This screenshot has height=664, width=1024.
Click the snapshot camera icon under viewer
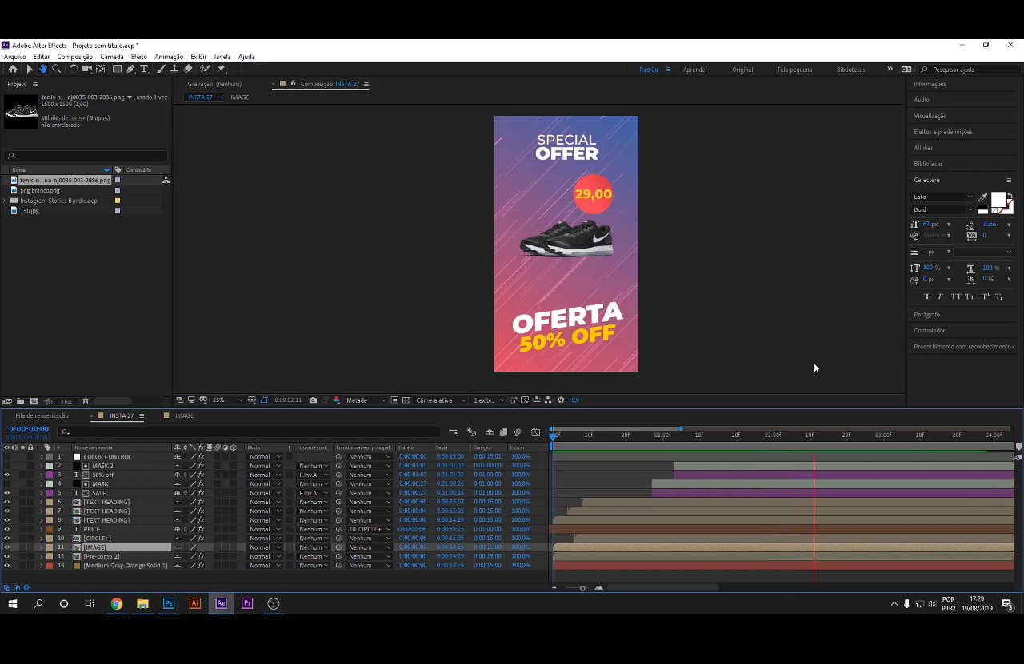tap(313, 400)
